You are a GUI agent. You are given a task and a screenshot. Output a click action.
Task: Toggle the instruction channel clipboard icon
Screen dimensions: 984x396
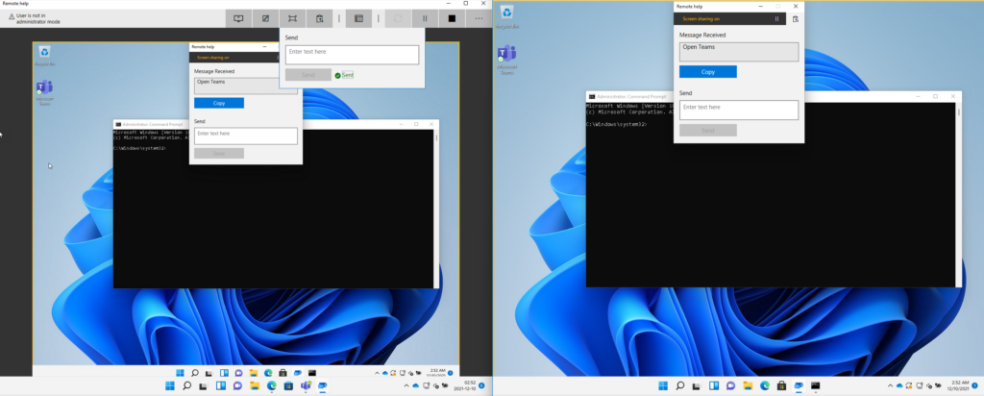[319, 18]
